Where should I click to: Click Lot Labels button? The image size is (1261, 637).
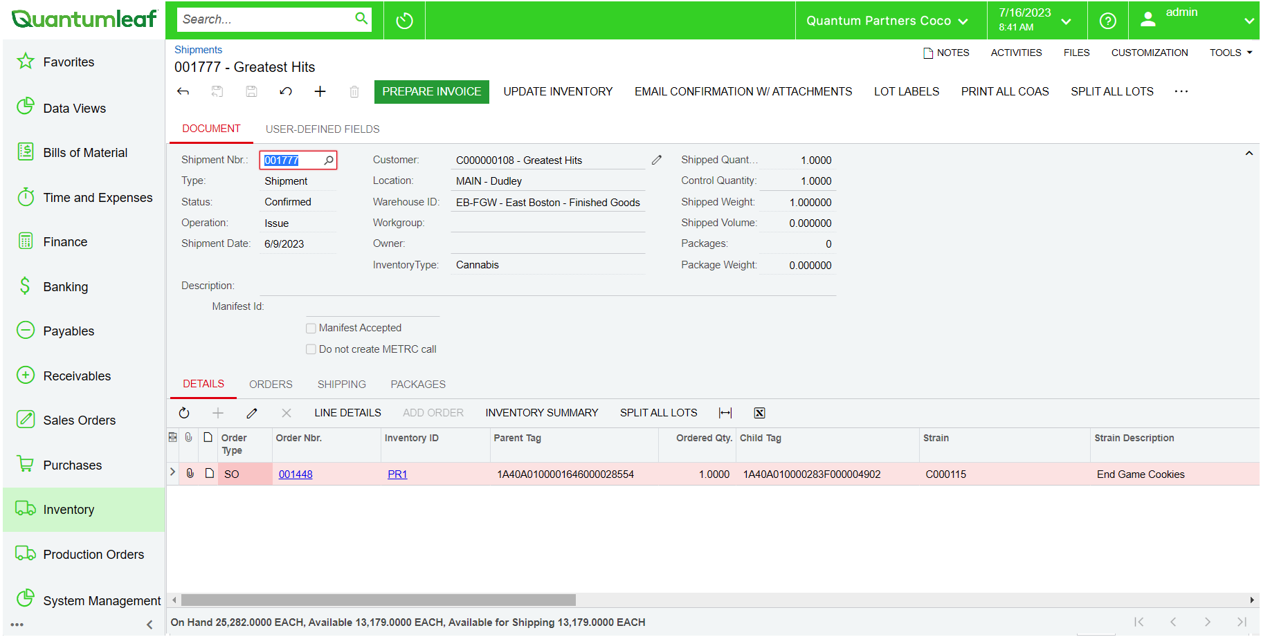click(x=907, y=92)
